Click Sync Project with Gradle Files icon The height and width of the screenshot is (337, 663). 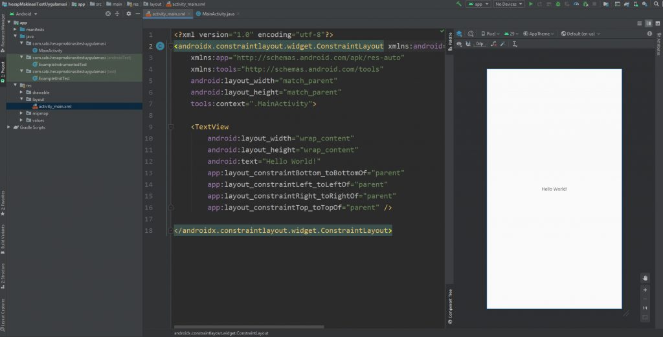point(627,4)
